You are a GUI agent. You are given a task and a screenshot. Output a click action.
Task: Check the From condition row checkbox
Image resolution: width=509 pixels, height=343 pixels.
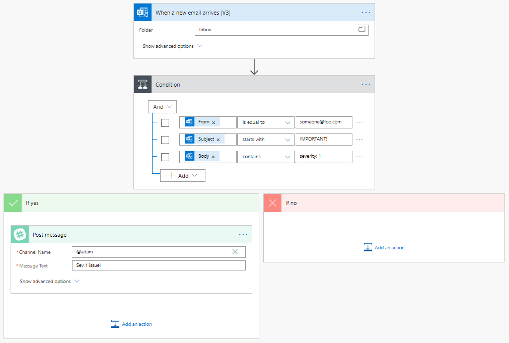coord(165,122)
